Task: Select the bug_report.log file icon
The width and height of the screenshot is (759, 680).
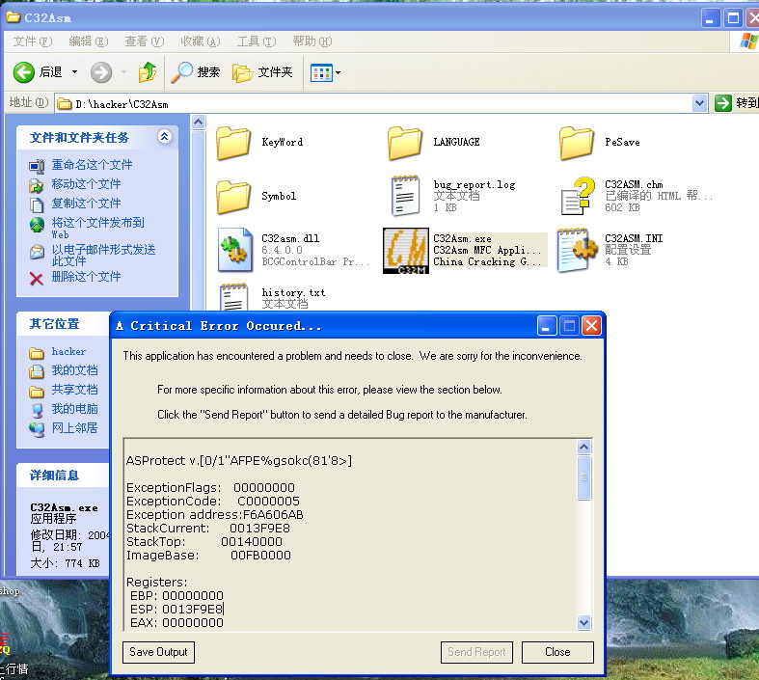Action: 405,196
